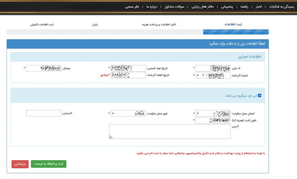Open the passport letter 'T' dropdown

coord(201,75)
